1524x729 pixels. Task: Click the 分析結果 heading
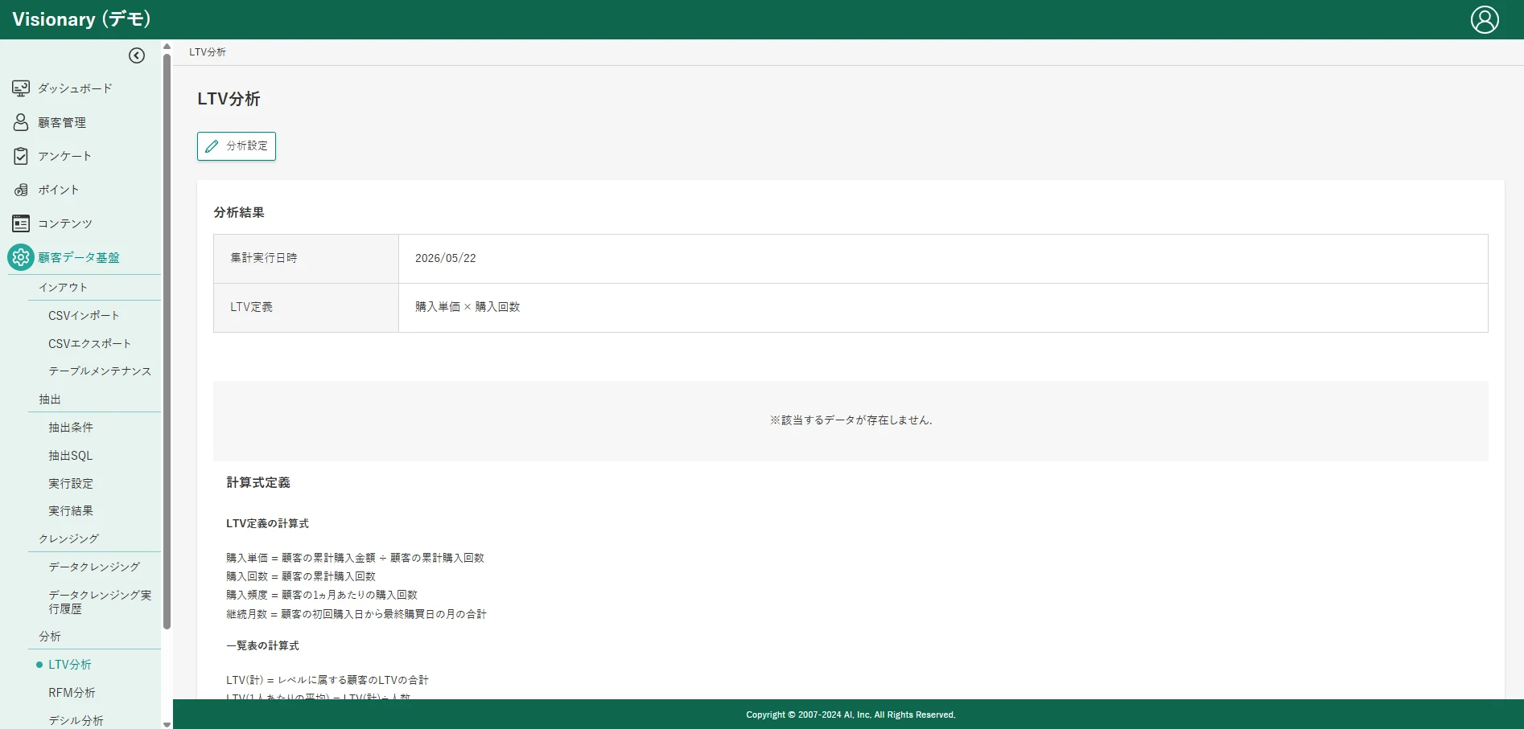(x=239, y=212)
